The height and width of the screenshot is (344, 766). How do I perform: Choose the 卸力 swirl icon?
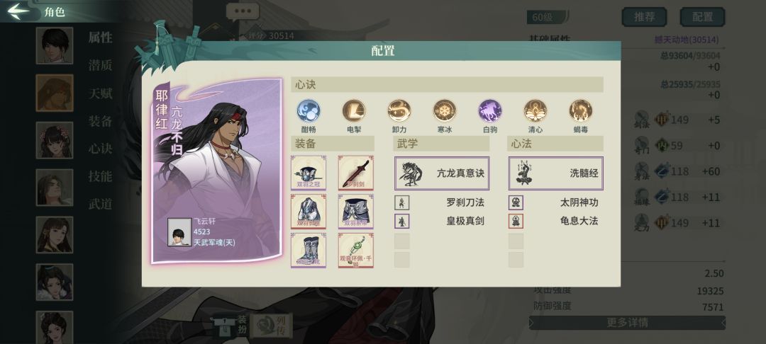(x=399, y=110)
